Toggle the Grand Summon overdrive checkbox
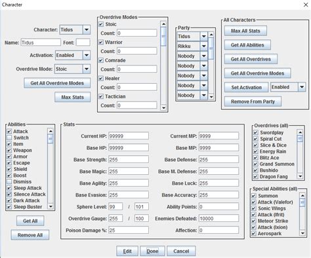 pos(256,164)
